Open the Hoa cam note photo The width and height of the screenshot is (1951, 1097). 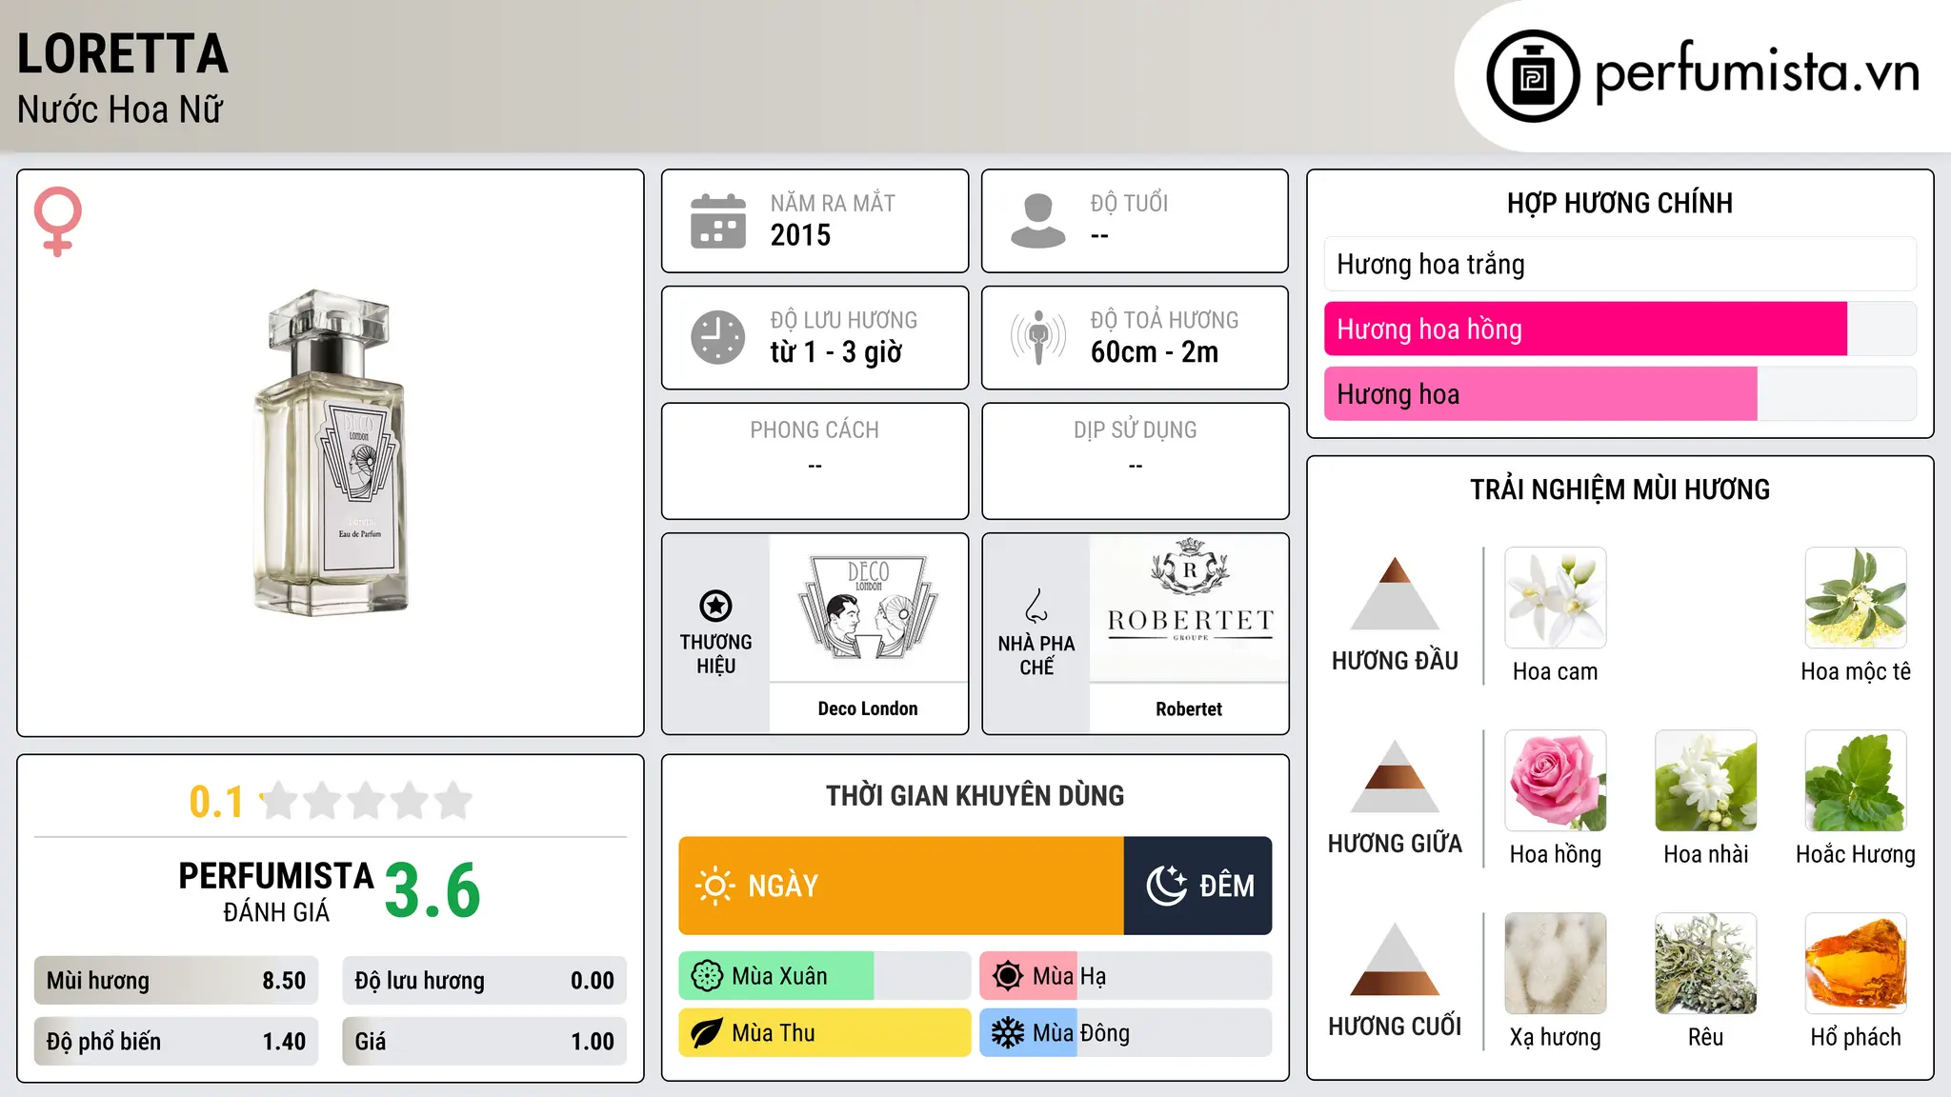(x=1556, y=598)
